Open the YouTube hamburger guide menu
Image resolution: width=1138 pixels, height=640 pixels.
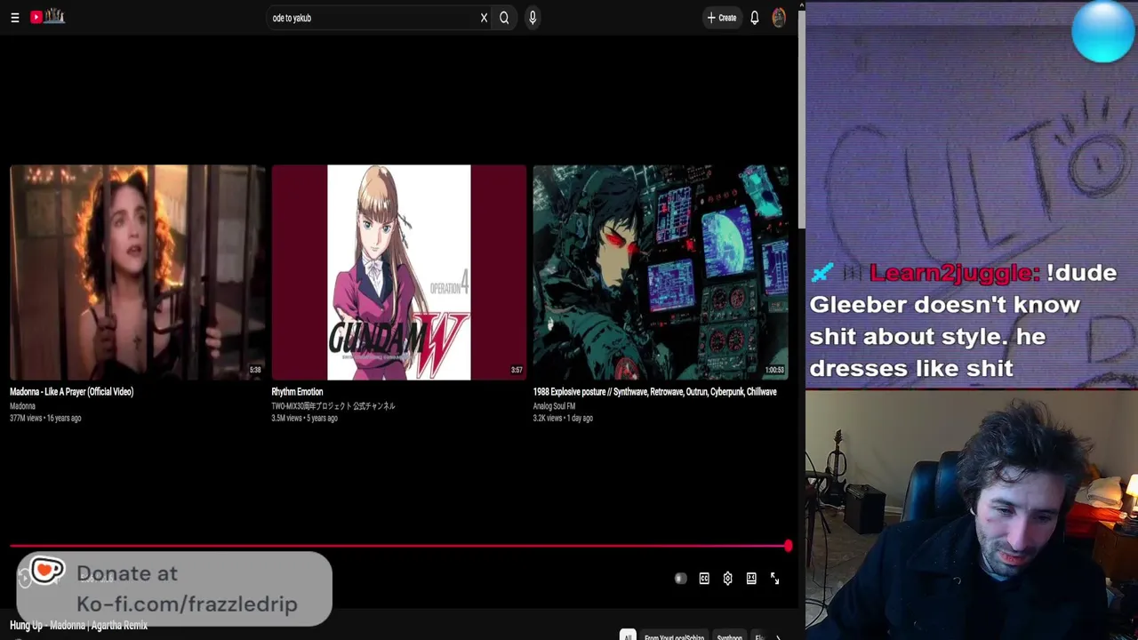[x=15, y=18]
